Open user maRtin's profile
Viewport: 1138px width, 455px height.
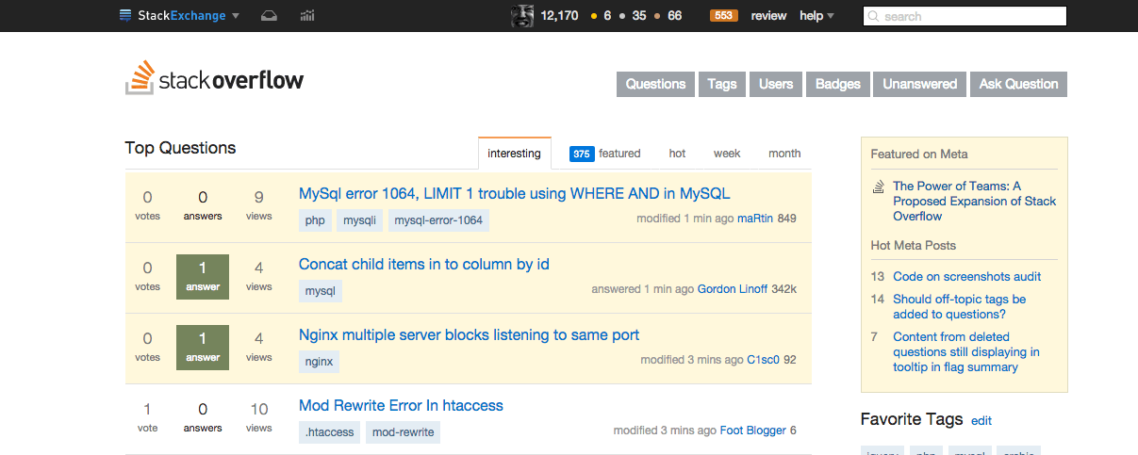click(x=755, y=219)
